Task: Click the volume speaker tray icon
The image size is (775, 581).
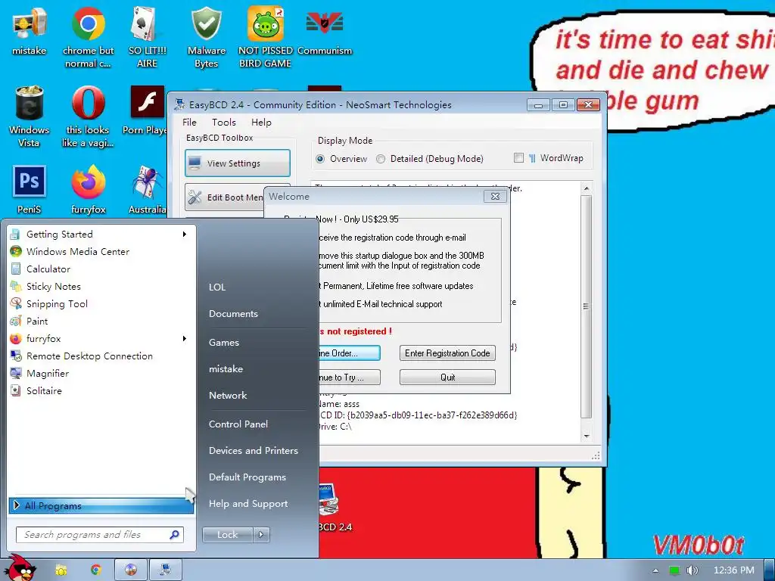Action: (x=693, y=570)
